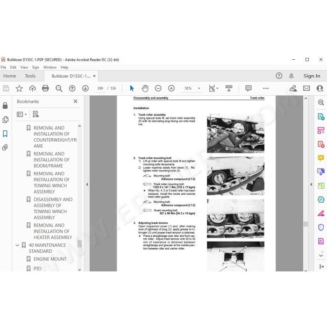The width and height of the screenshot is (327, 327).
Task: Open Create PDF tool in right pane
Action: click(321, 144)
